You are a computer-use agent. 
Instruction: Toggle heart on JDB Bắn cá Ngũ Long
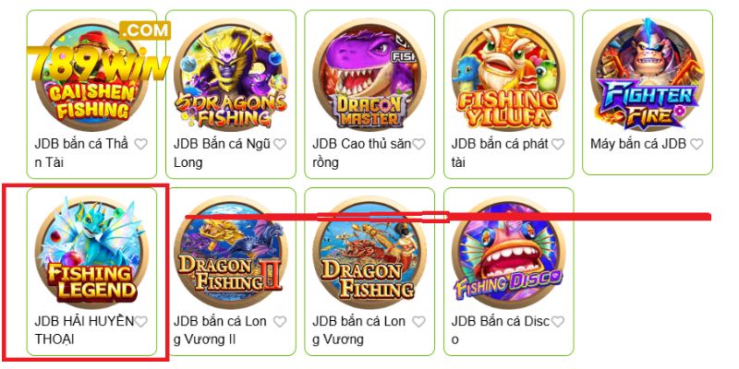click(x=280, y=144)
